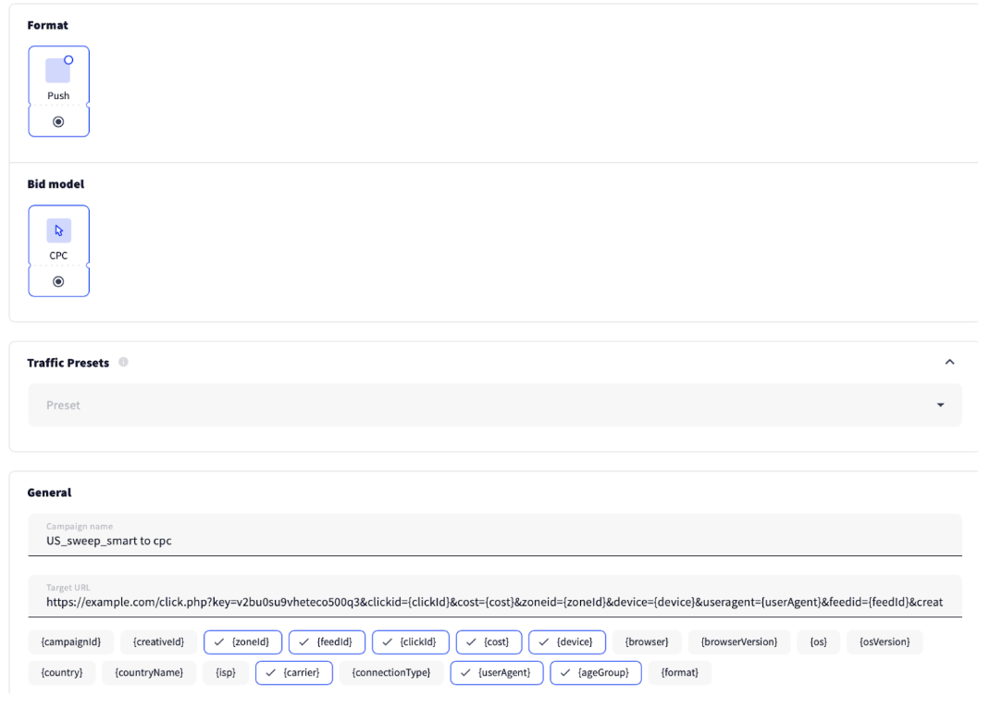Image resolution: width=990 pixels, height=710 pixels.
Task: Collapse the Traffic Presets section
Action: tap(948, 362)
